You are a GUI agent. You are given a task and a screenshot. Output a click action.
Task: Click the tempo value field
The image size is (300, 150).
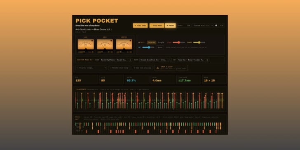tap(188, 26)
